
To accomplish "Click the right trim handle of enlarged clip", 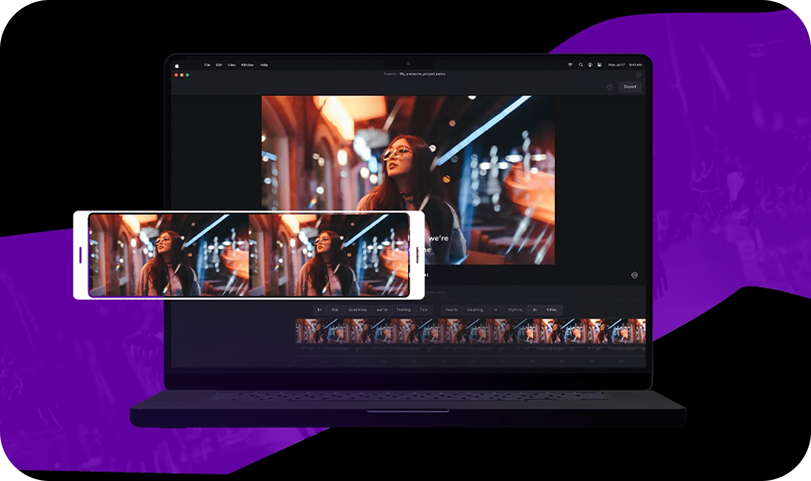I will coord(417,254).
